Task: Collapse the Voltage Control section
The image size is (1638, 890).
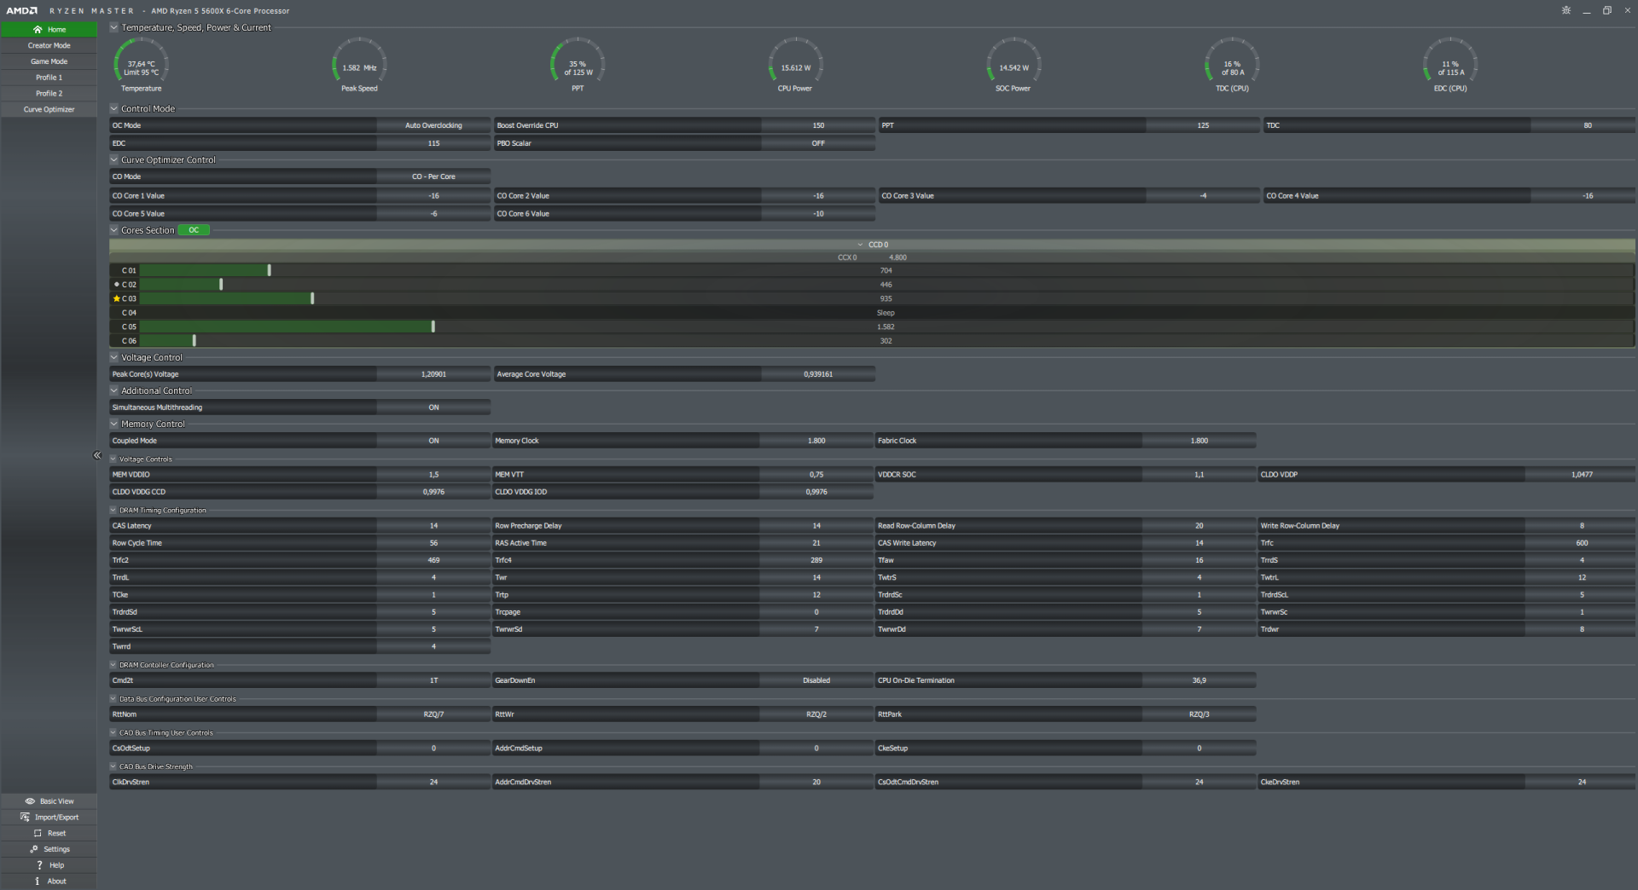Action: coord(114,357)
